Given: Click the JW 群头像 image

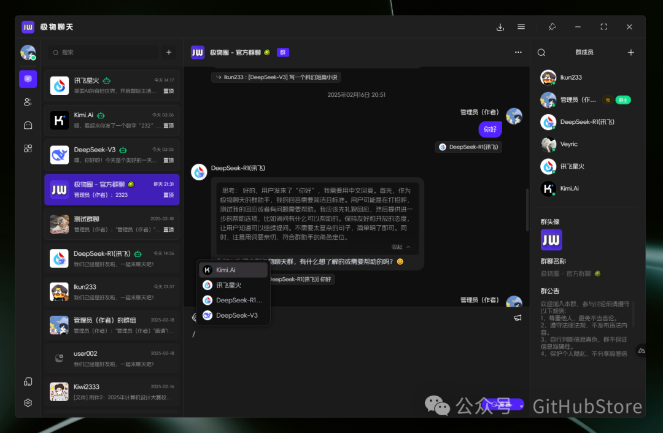Looking at the screenshot, I should 551,240.
